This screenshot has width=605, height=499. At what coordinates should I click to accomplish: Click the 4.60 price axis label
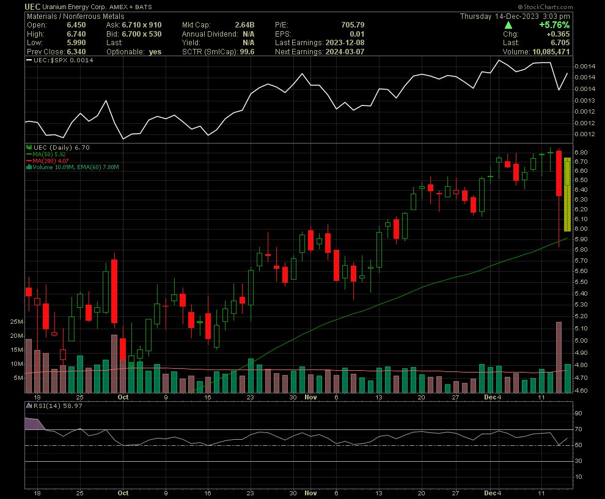point(581,390)
